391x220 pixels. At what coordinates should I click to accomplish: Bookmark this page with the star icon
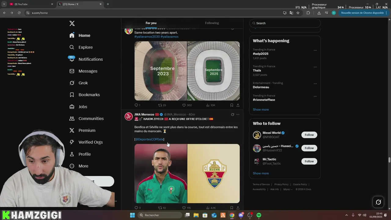tap(298, 13)
